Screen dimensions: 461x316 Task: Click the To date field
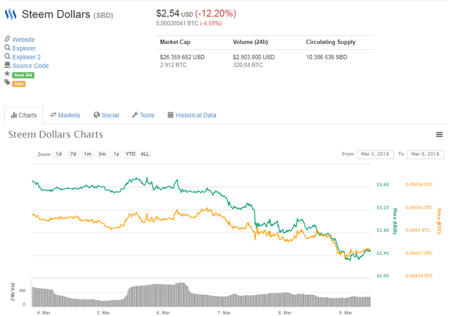coord(425,154)
